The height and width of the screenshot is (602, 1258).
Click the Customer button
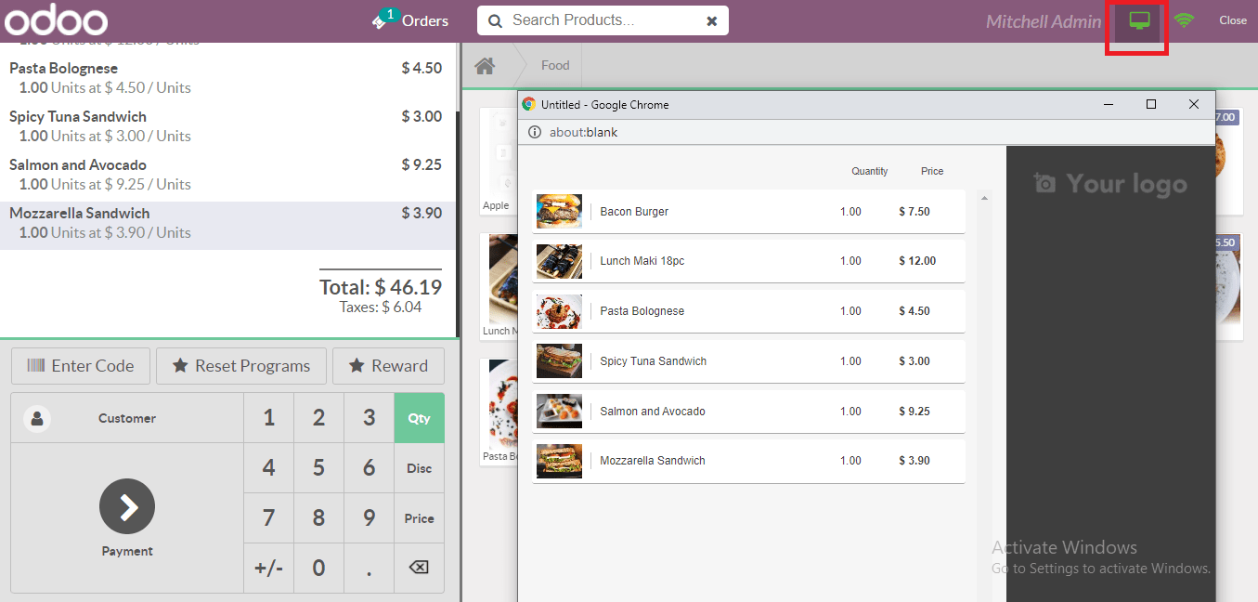tap(127, 418)
